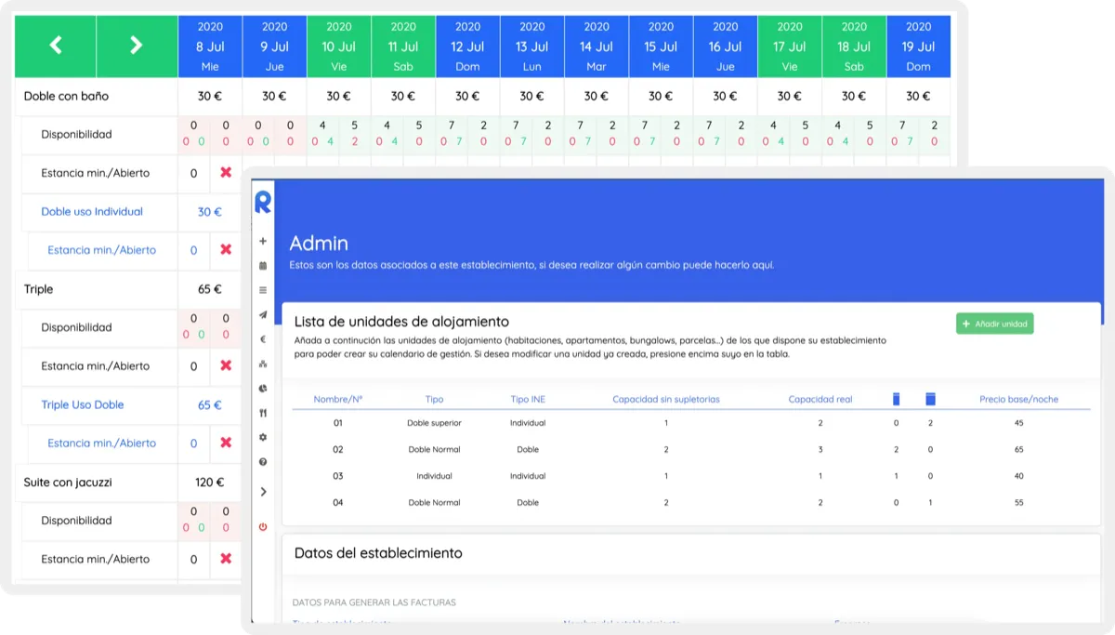Open the calendar icon in the sidebar

point(263,266)
